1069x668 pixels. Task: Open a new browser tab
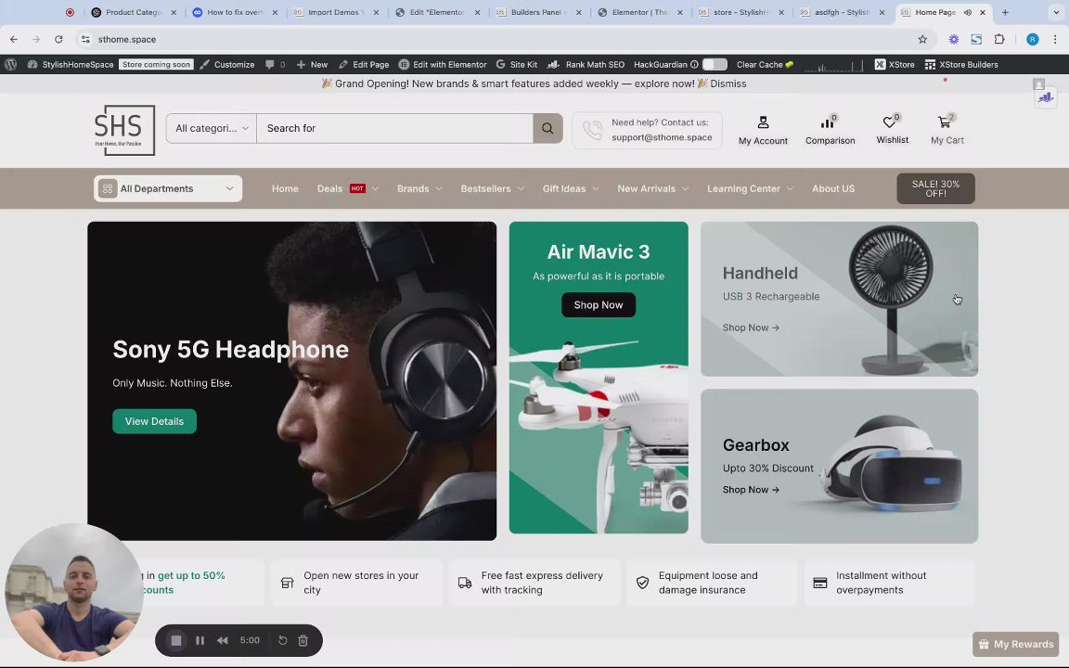click(x=1005, y=12)
